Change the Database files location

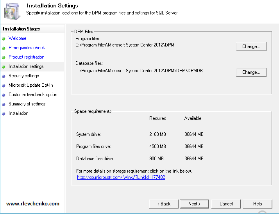click(x=251, y=72)
